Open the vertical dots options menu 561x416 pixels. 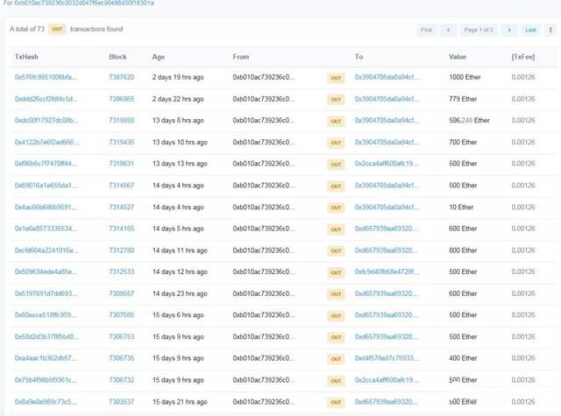551,30
